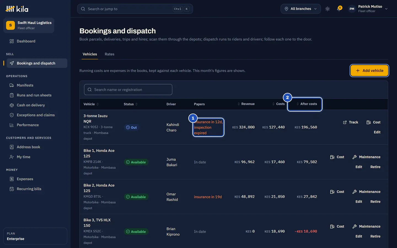
Task: Track the 3-tonne Isuzu NQR
Action: pyautogui.click(x=350, y=122)
